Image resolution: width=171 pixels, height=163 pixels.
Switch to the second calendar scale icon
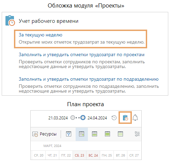pyautogui.click(x=94, y=134)
